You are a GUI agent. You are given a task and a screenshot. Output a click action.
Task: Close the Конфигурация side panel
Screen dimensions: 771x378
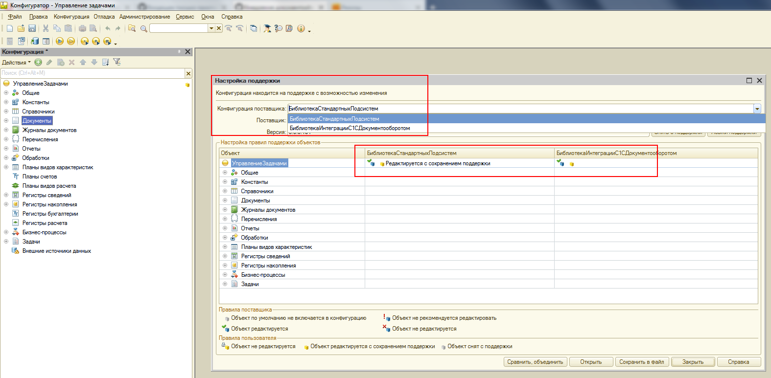(x=187, y=52)
